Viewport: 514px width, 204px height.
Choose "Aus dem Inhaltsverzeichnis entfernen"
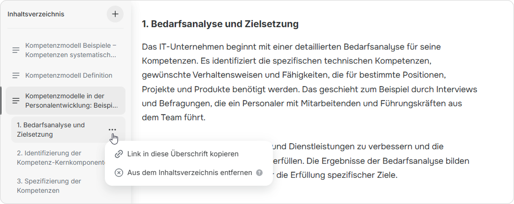coord(190,173)
